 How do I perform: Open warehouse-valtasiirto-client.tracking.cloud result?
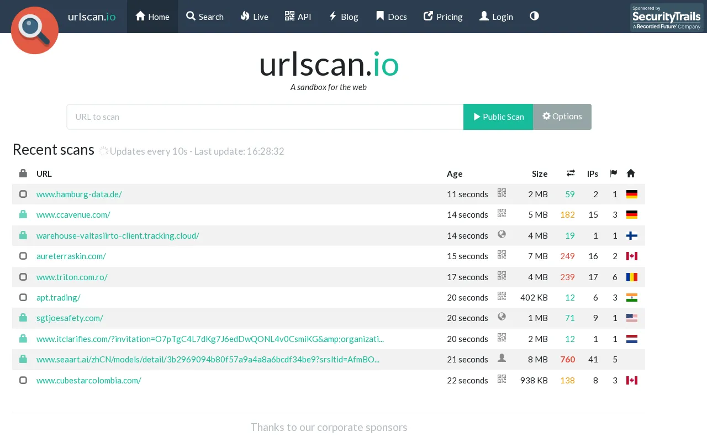click(118, 235)
